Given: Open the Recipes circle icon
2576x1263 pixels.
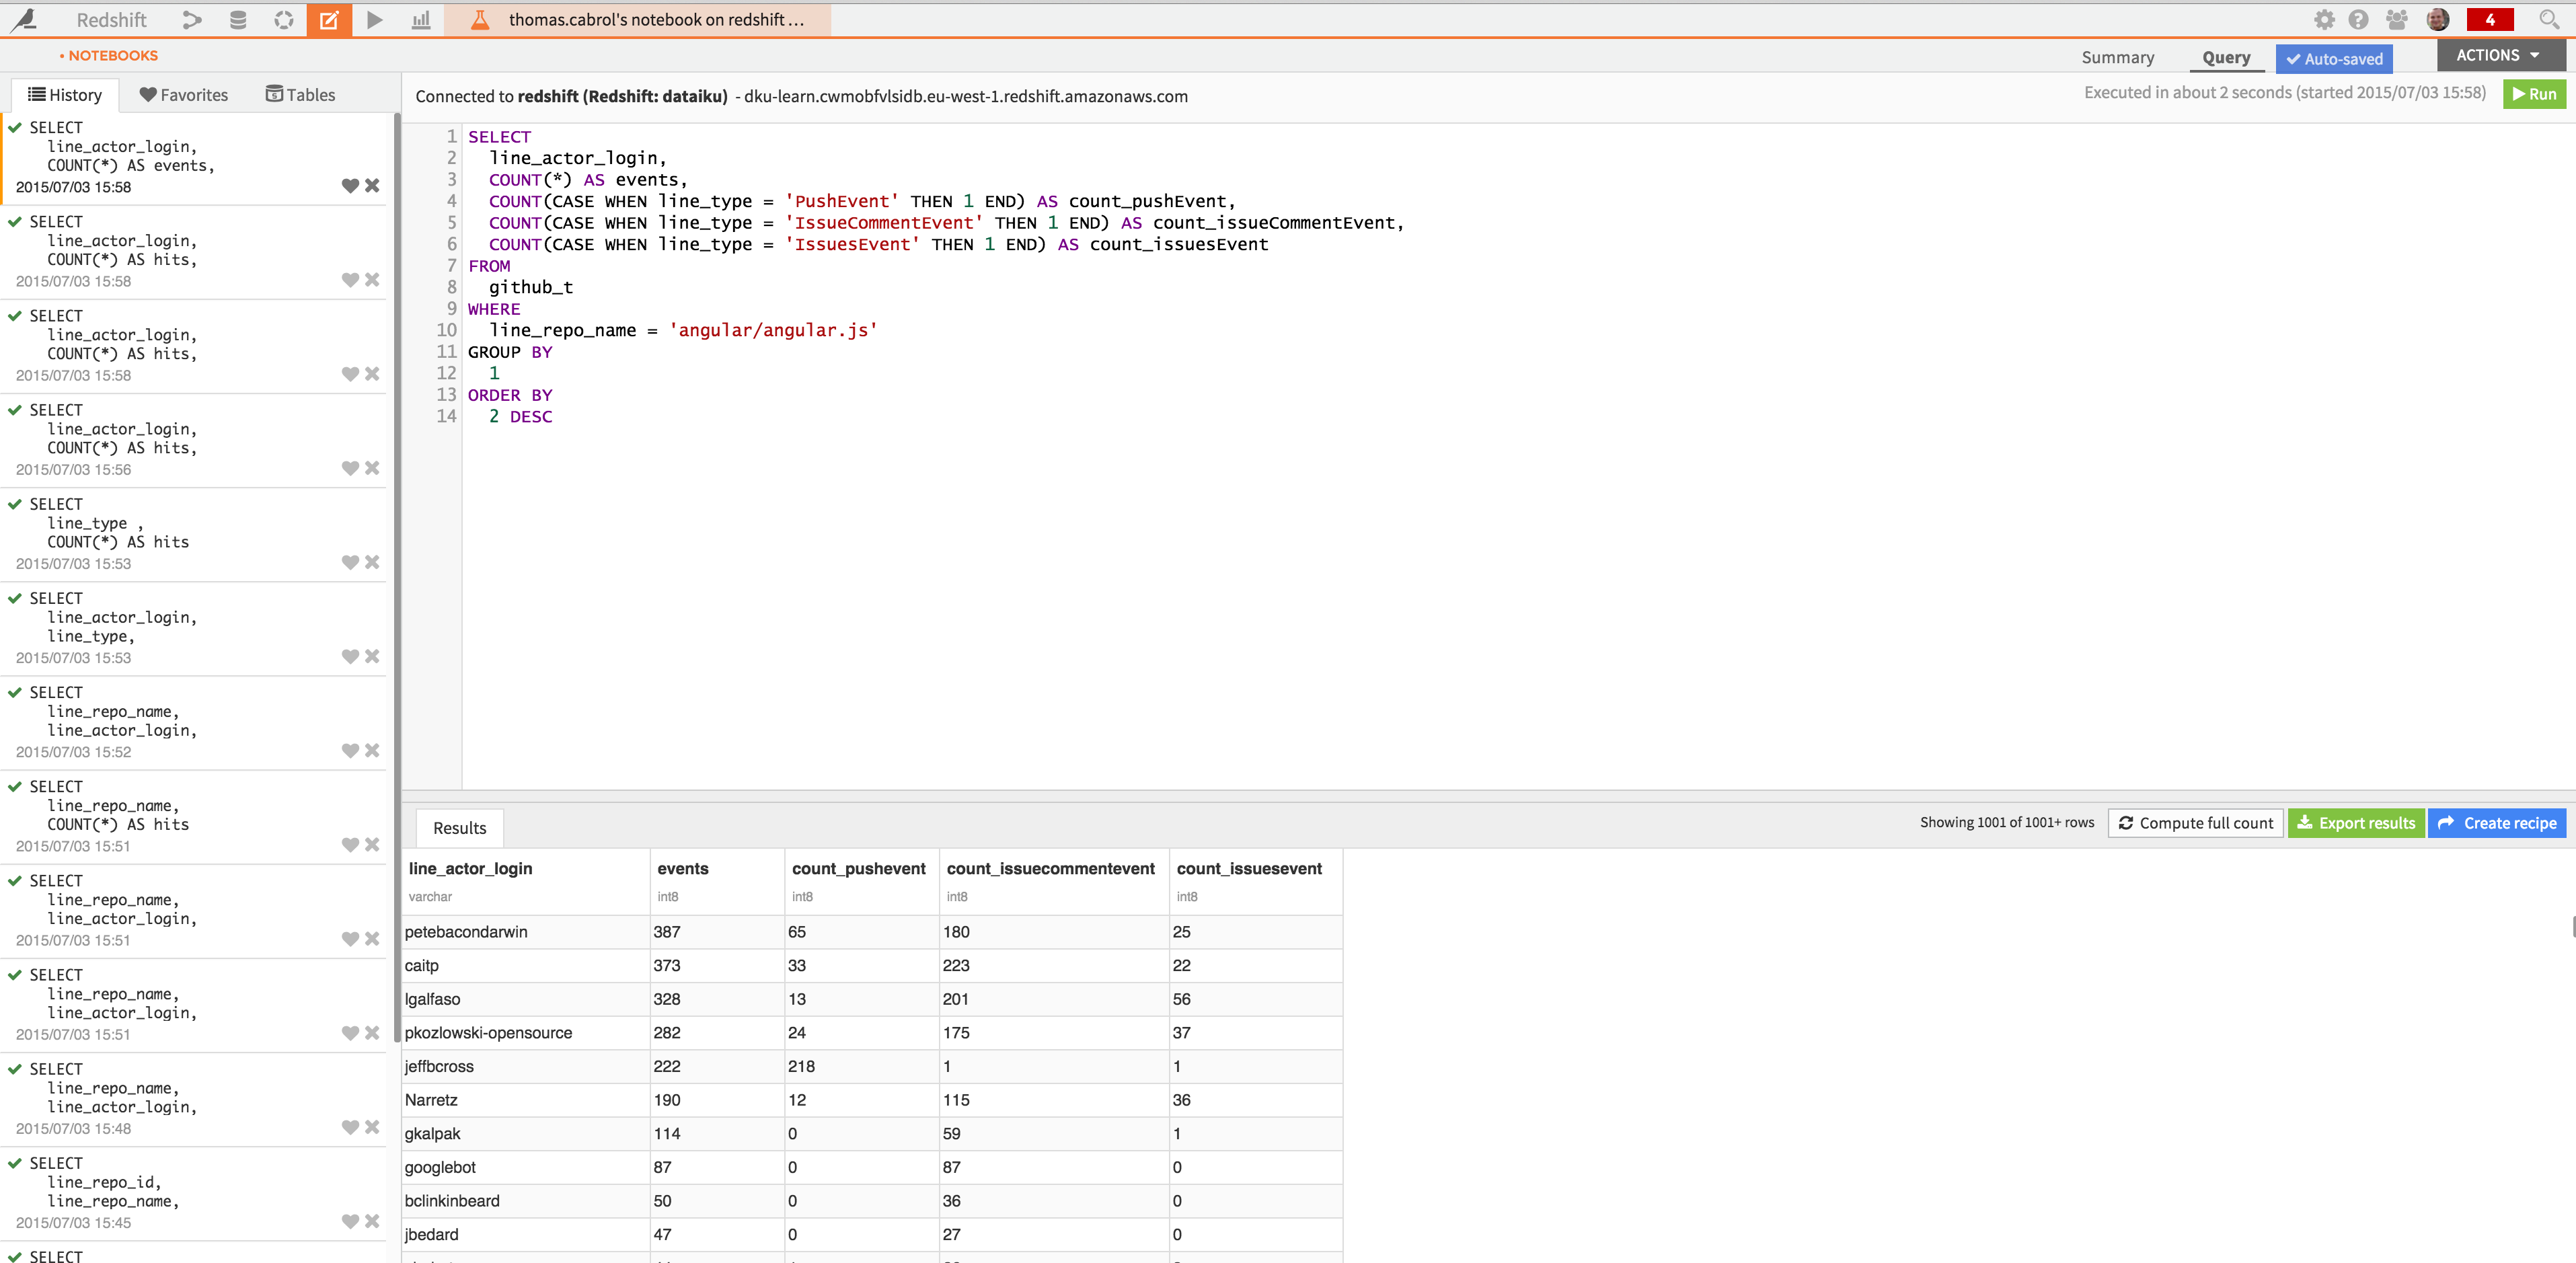Looking at the screenshot, I should coord(284,20).
